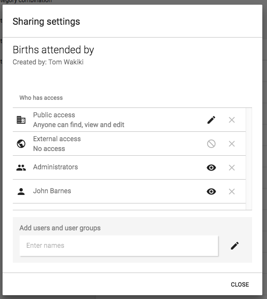Remove Administrators group from access list
267x299 pixels.
(232, 168)
